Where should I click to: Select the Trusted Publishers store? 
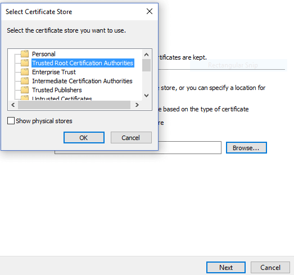[57, 90]
